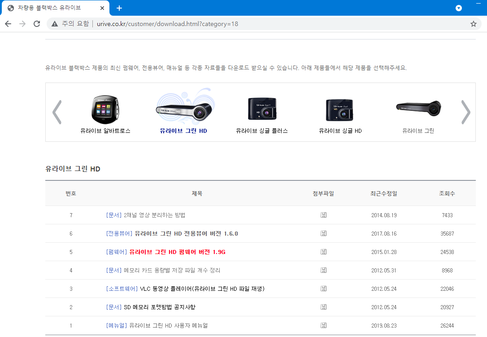Open the 유라이브 싱글 HD text link
Screen dimensions: 487x337
(340, 131)
